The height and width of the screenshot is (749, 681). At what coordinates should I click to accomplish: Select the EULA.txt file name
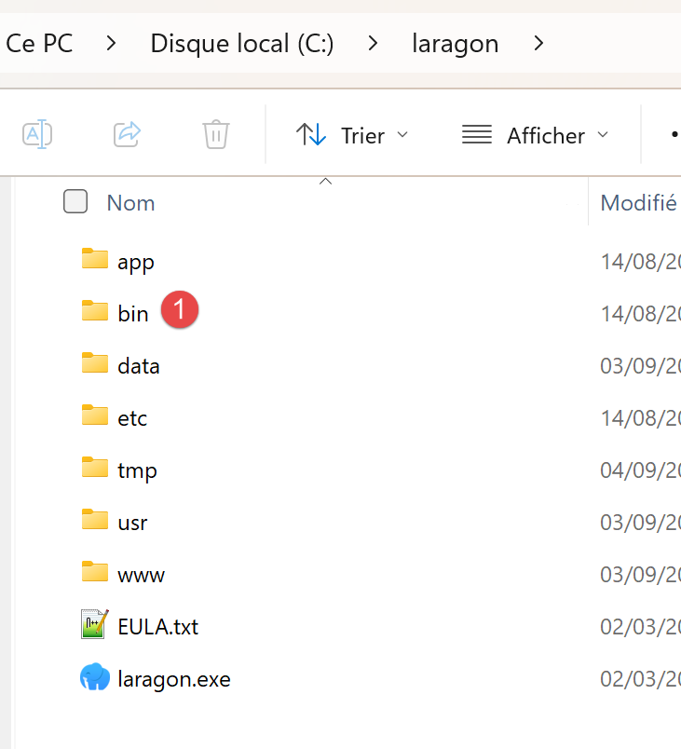coord(158,627)
